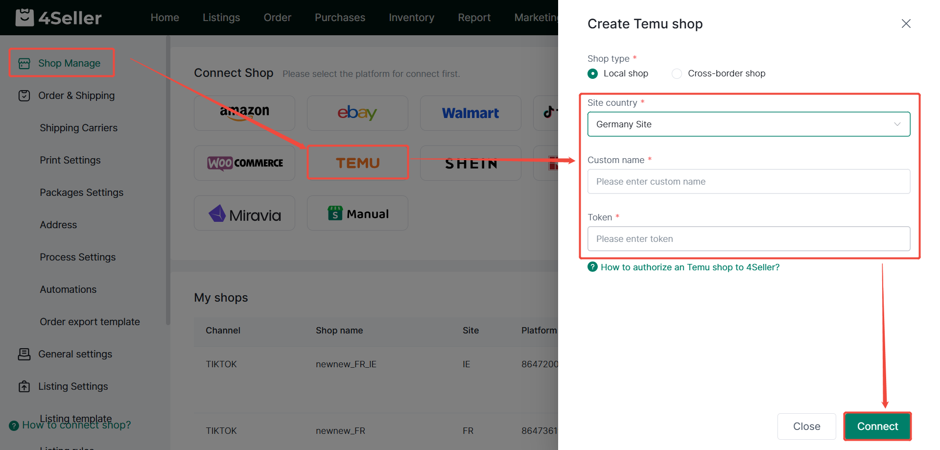Open Automations page
Screen dimensions: 940x450
[x=68, y=289]
